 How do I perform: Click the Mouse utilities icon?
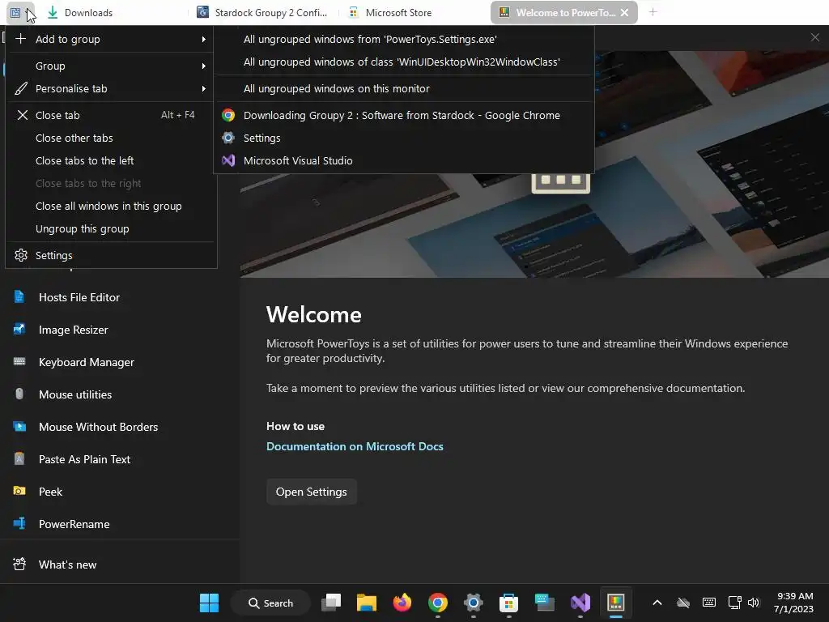[x=19, y=394]
